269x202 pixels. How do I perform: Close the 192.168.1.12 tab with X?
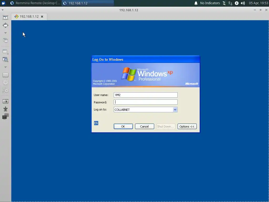click(42, 17)
